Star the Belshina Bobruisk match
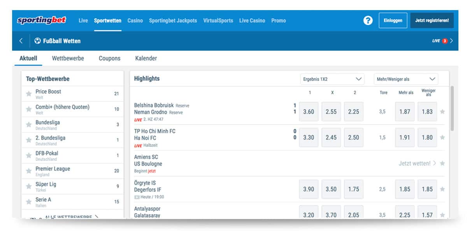This screenshot has height=231, width=467. pyautogui.click(x=442, y=112)
